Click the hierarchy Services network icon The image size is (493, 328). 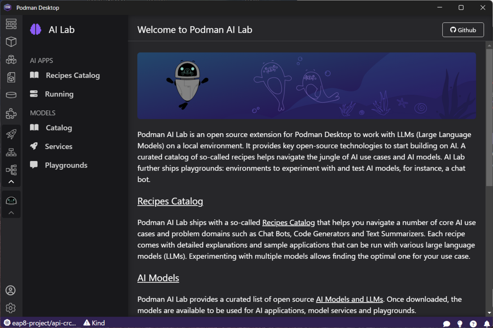click(x=11, y=152)
